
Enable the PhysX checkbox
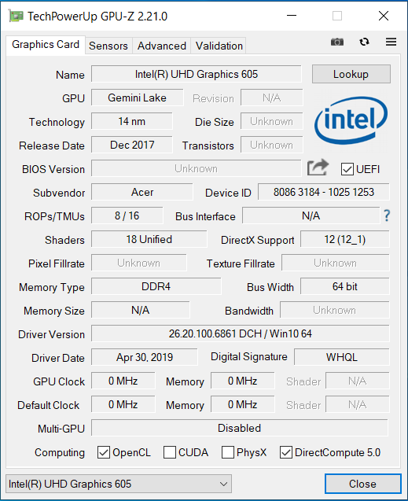228,452
